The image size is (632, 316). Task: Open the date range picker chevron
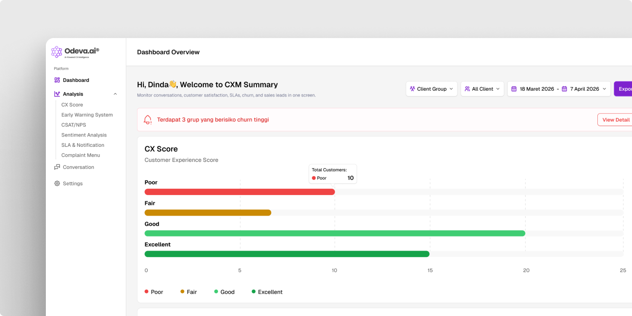pos(605,89)
